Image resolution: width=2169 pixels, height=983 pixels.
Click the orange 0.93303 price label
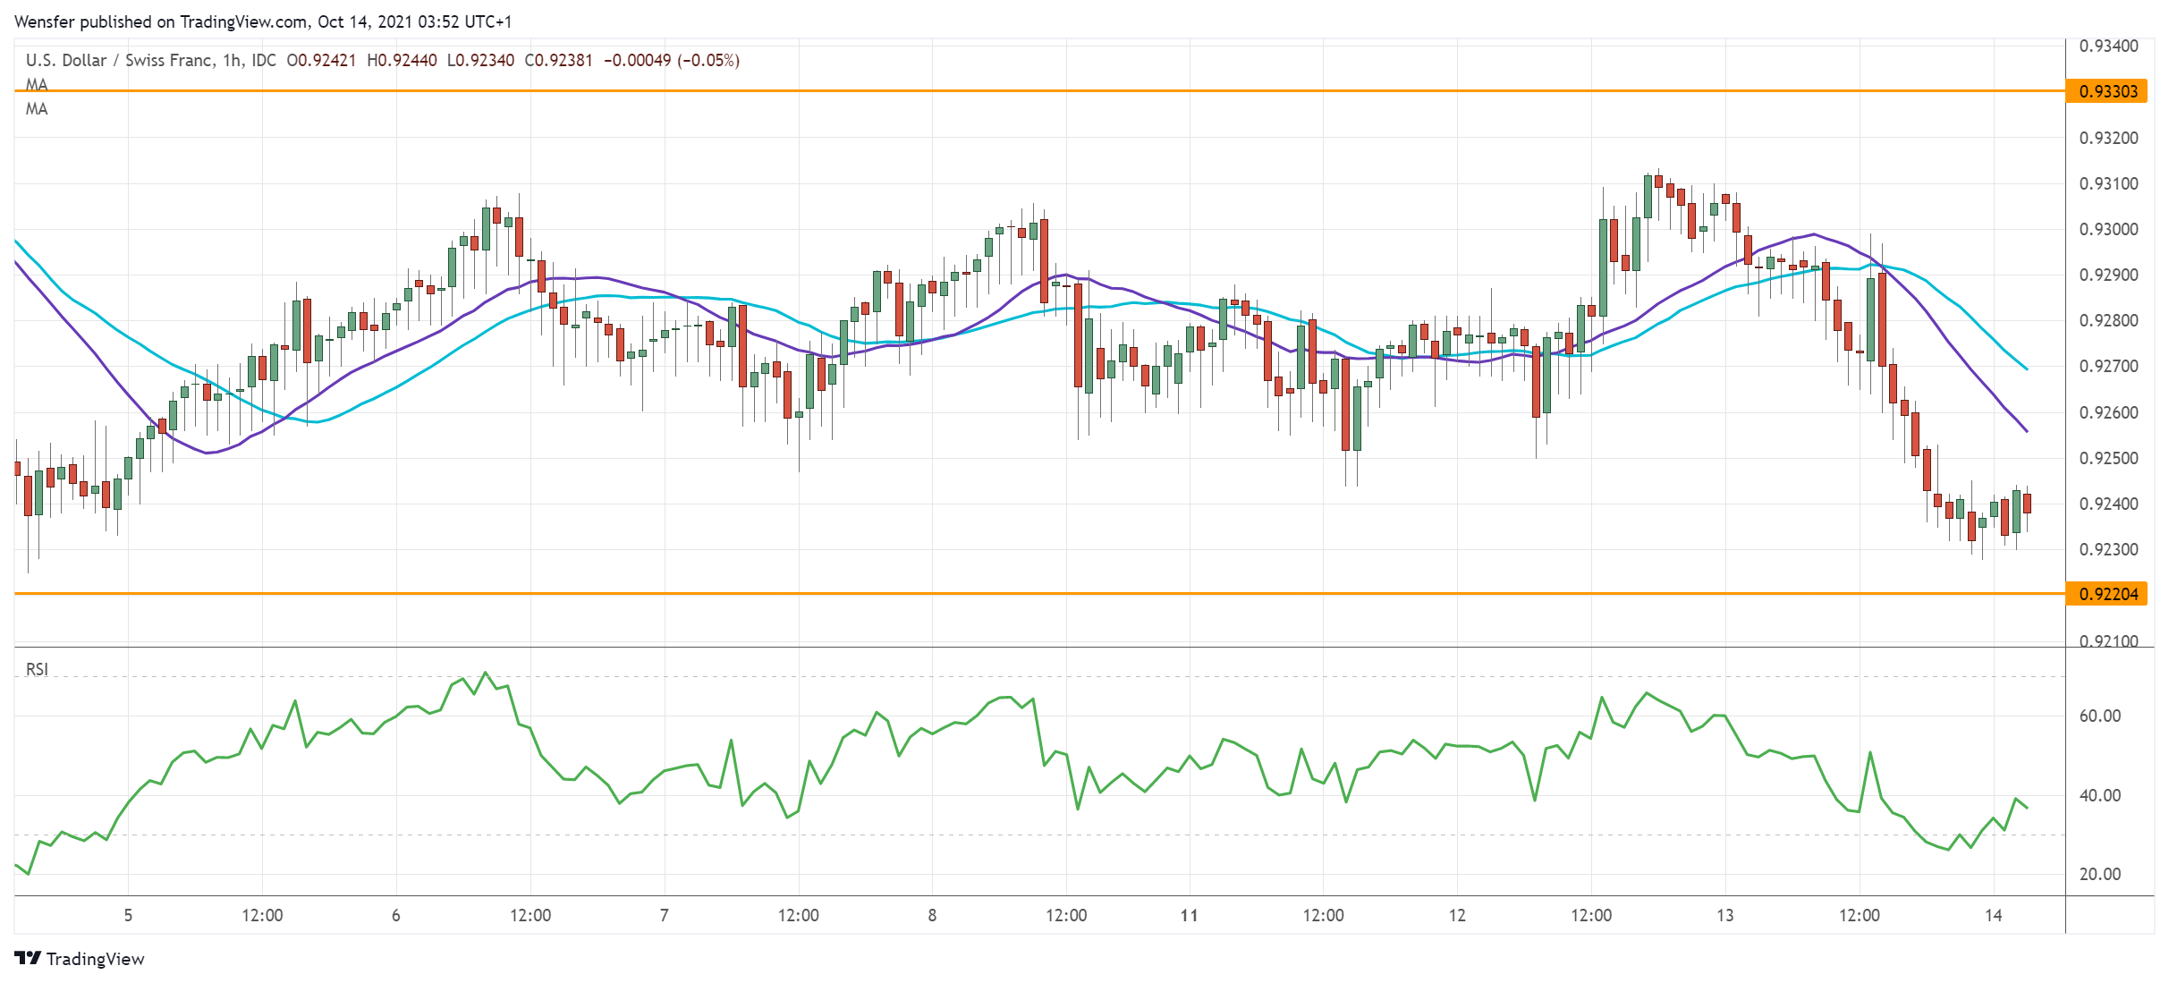(2107, 91)
